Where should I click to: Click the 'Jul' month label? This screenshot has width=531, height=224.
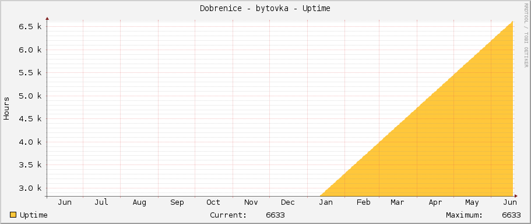tap(101, 202)
